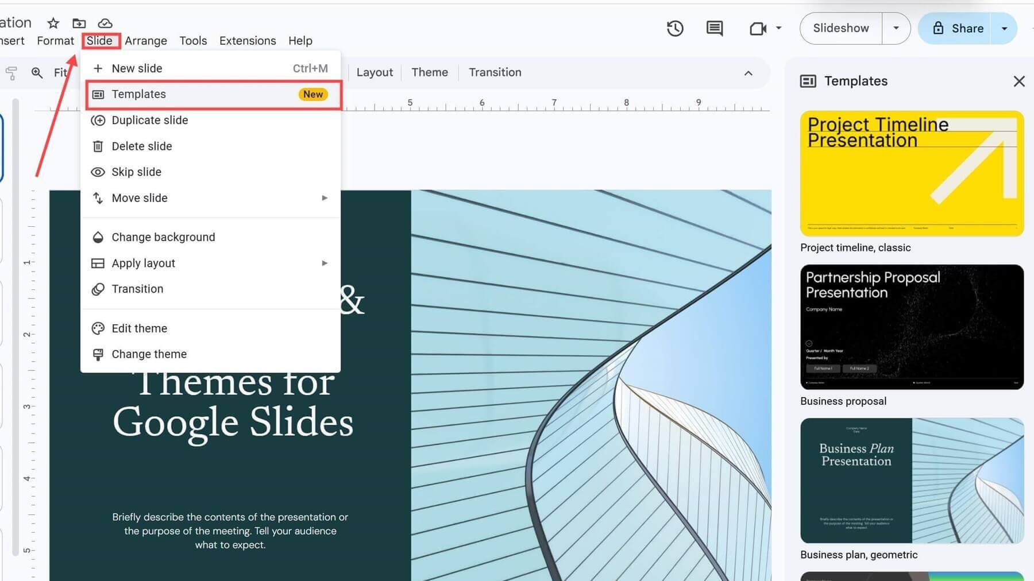The width and height of the screenshot is (1034, 581).
Task: Click the Templates menu icon
Action: click(x=98, y=94)
